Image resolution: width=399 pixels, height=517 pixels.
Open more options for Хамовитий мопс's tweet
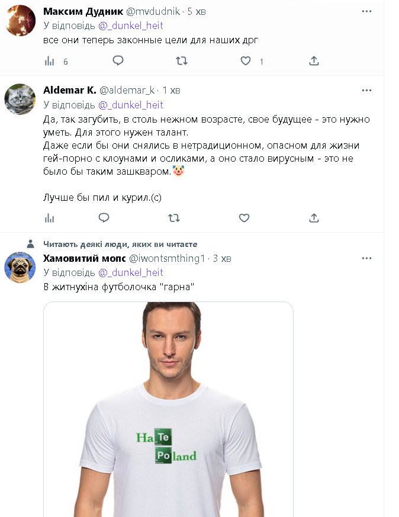tap(367, 258)
